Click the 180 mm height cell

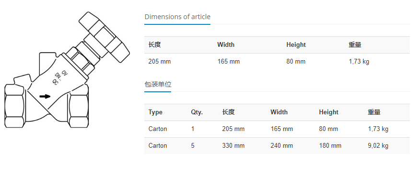(x=330, y=145)
